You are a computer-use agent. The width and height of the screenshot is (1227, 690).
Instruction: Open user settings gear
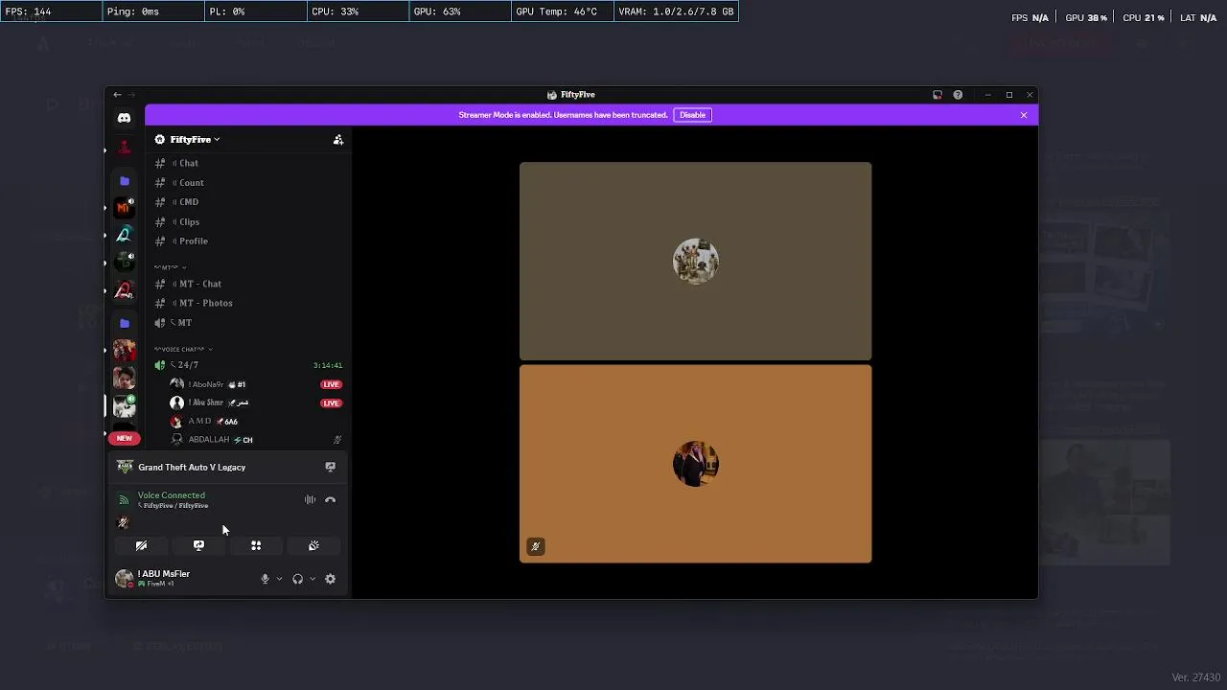(x=330, y=579)
